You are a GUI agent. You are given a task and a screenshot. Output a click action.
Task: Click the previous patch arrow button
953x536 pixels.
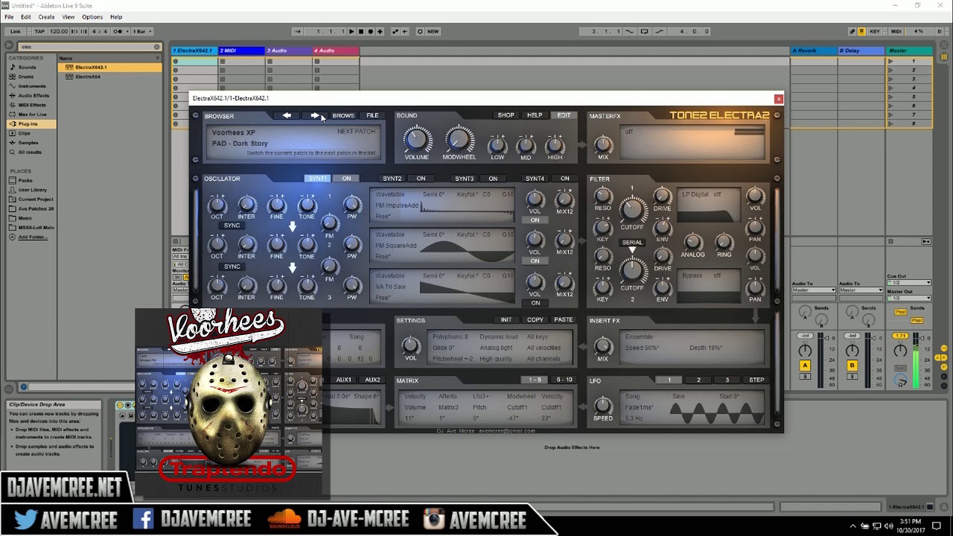287,115
